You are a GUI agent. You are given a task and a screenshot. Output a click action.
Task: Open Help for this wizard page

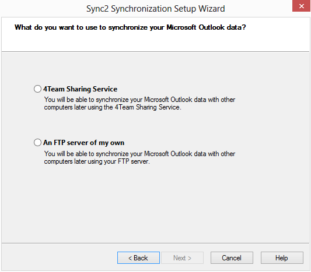coord(282,258)
